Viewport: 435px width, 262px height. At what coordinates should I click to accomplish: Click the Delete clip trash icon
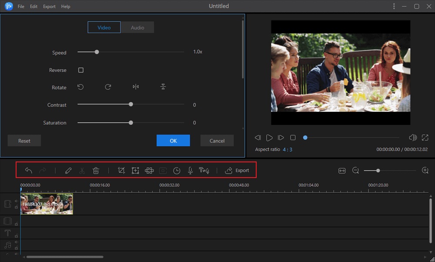coord(96,171)
